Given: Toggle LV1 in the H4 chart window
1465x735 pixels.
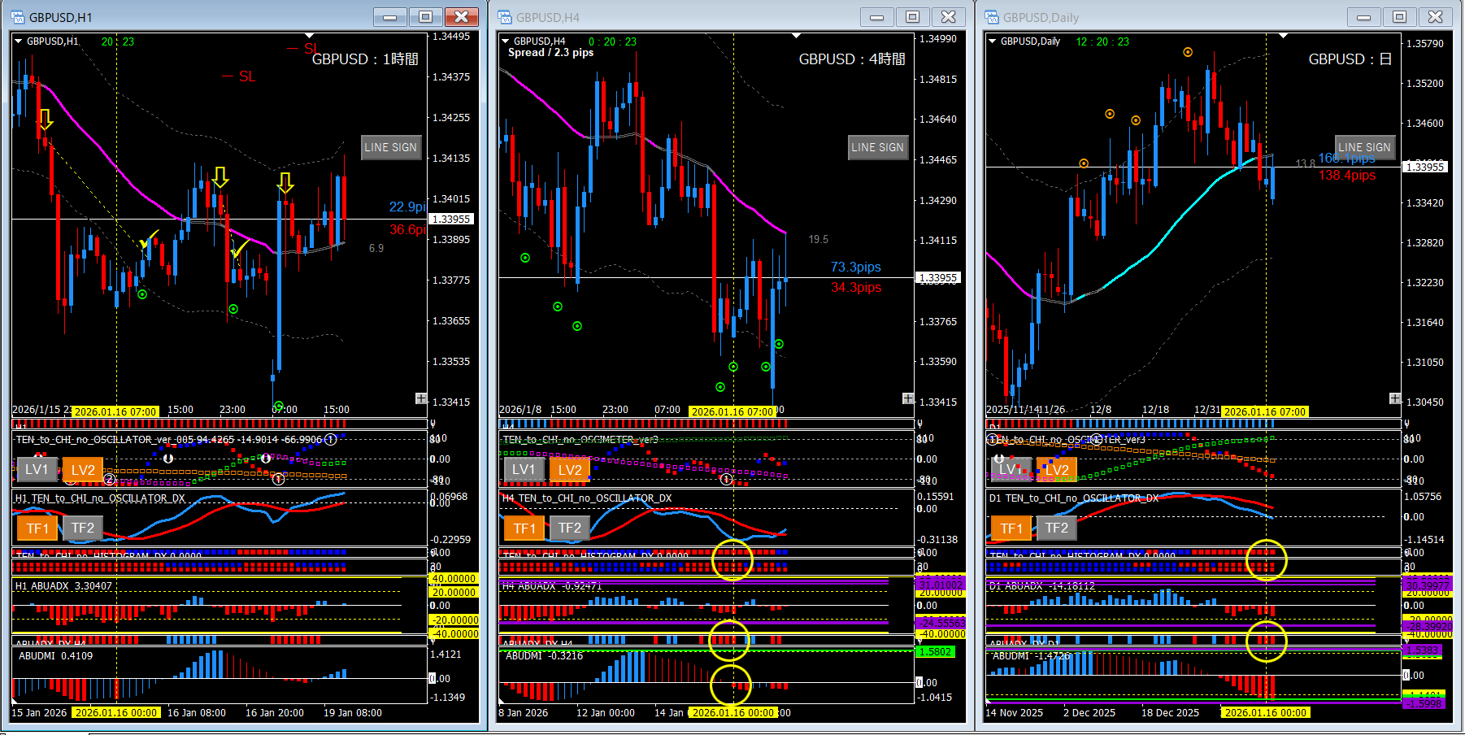Looking at the screenshot, I should 524,469.
